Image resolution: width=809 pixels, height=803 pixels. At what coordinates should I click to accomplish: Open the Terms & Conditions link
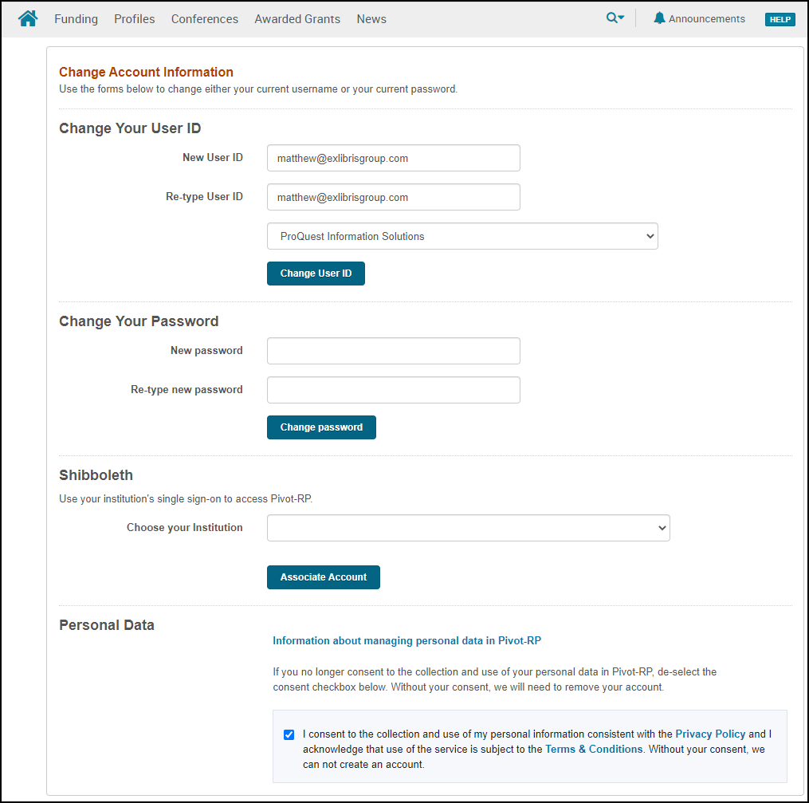[594, 749]
